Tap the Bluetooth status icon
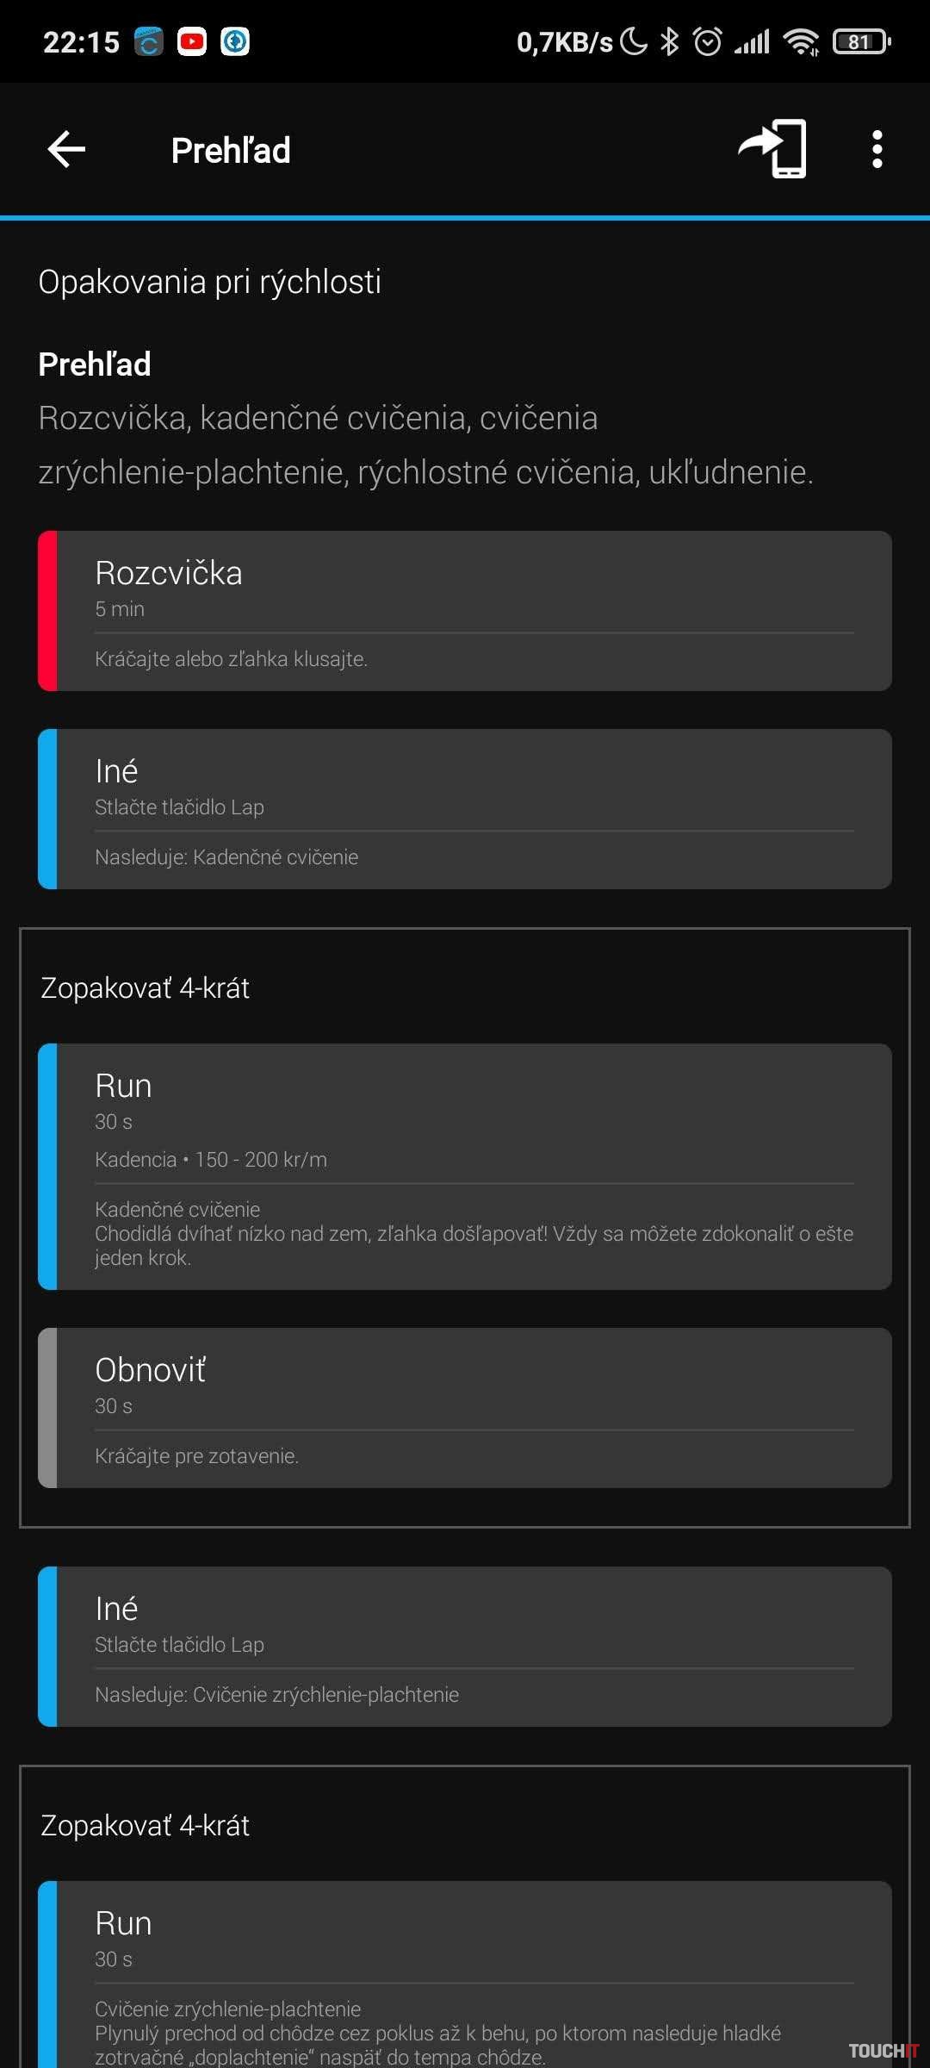Screen dimensions: 930x2068 tap(669, 41)
